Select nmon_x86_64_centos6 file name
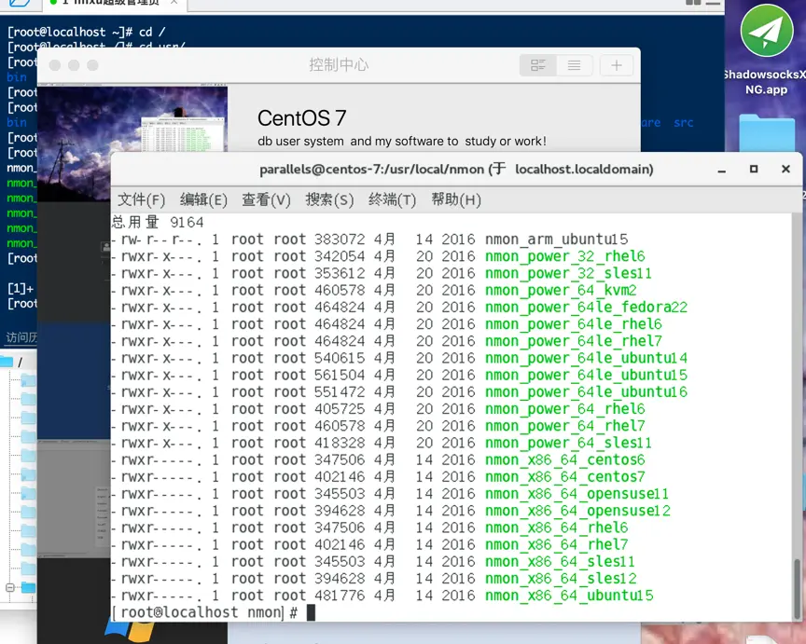This screenshot has width=806, height=644. [564, 459]
